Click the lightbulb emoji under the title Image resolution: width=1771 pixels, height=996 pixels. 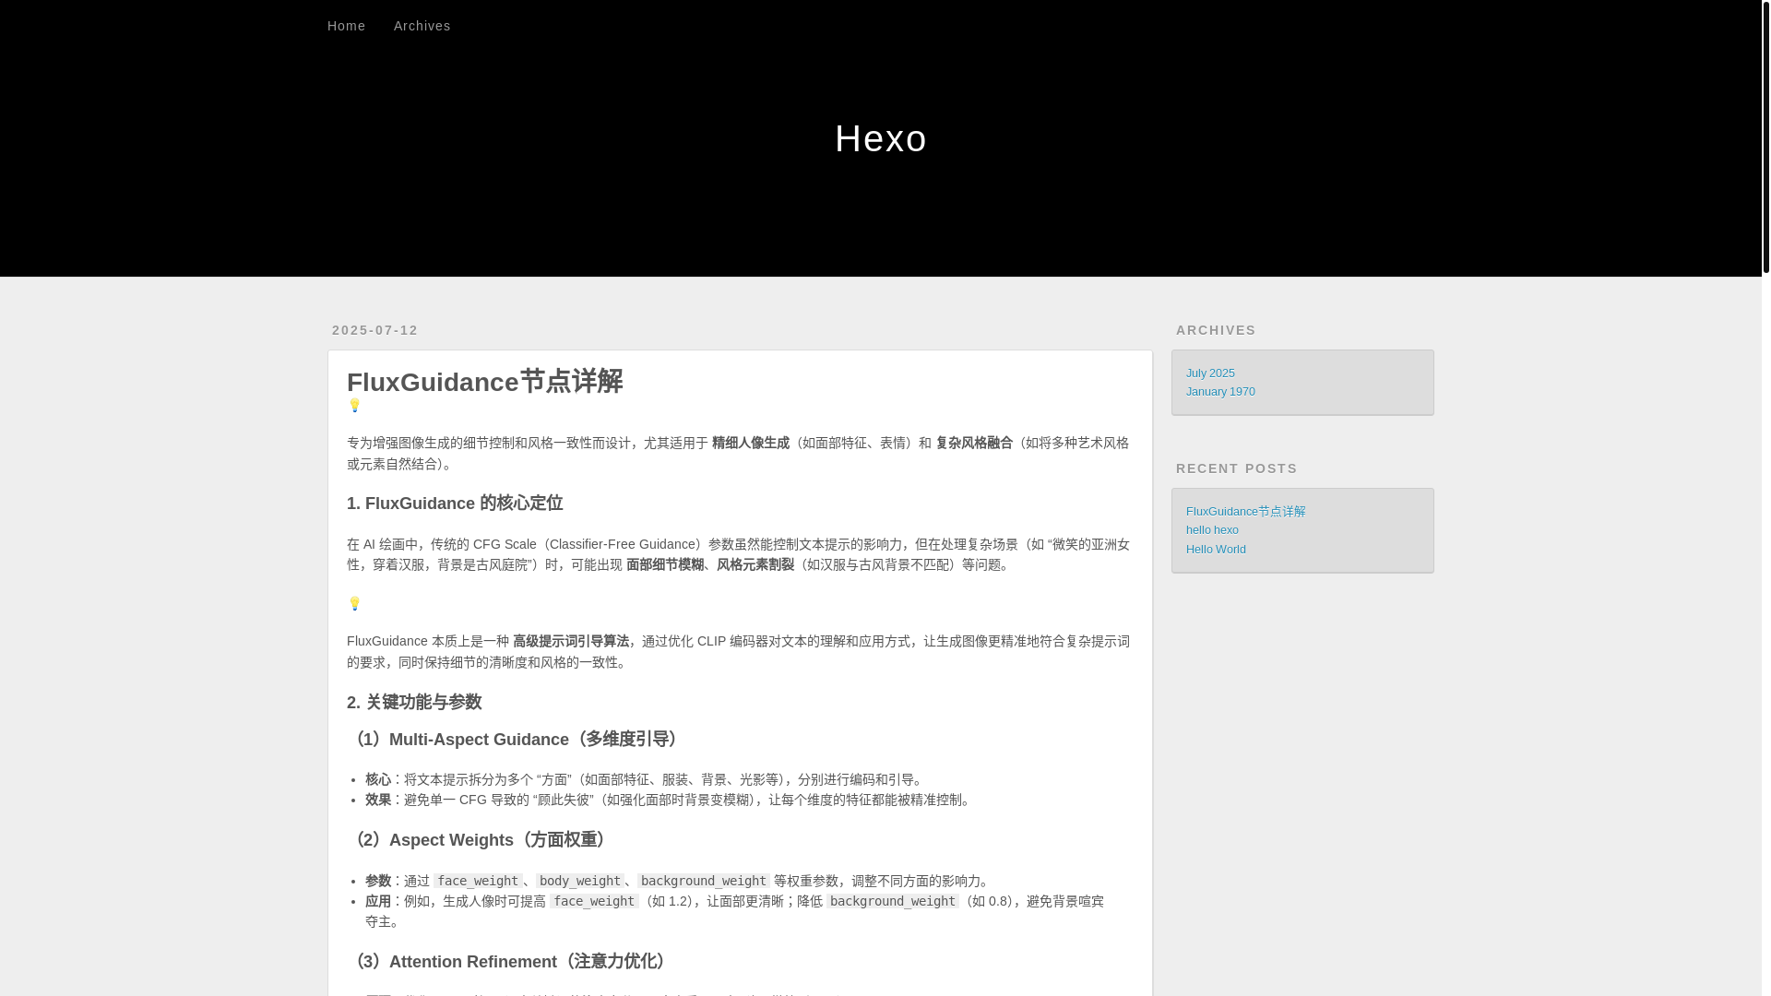[354, 406]
